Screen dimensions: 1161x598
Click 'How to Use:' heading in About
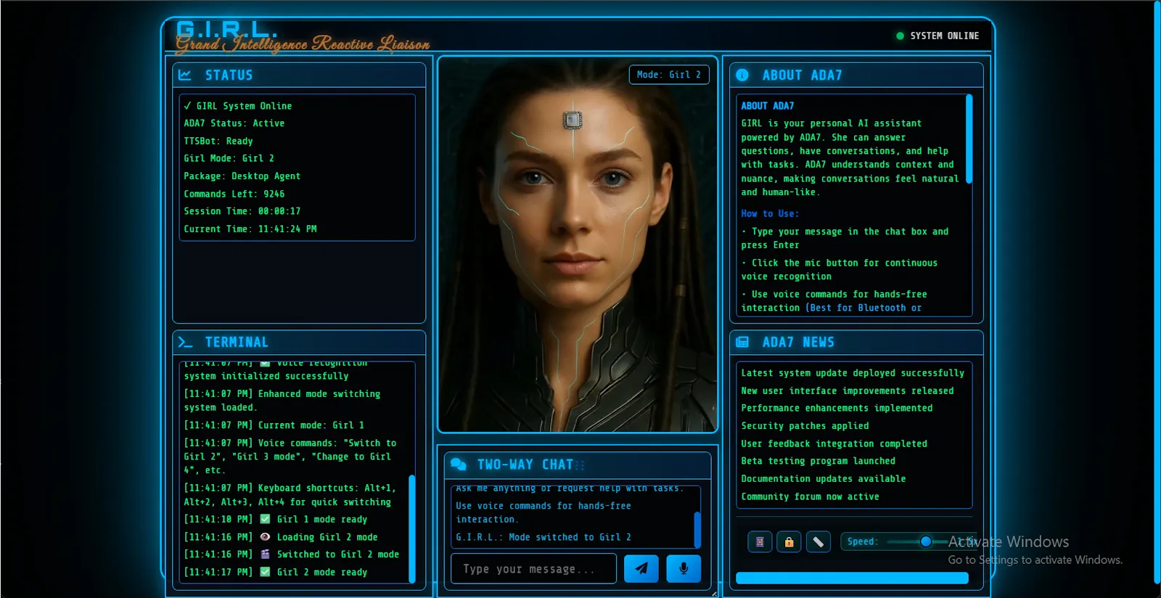(x=770, y=213)
